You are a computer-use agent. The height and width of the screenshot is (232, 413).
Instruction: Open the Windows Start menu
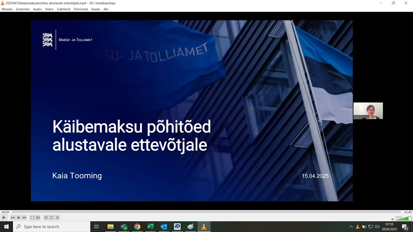[x=6, y=227]
